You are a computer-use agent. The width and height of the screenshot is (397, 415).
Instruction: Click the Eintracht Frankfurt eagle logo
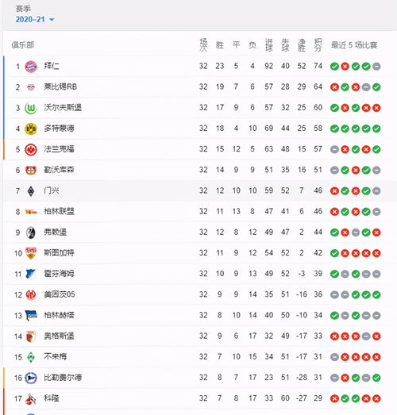31,149
